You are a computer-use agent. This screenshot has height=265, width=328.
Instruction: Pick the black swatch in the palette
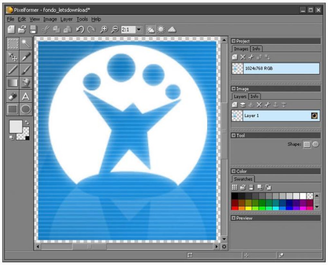pos(234,196)
